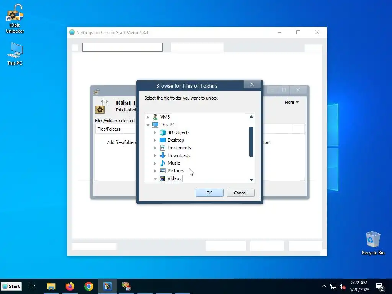Show hidden system tray icons

(x=324, y=286)
